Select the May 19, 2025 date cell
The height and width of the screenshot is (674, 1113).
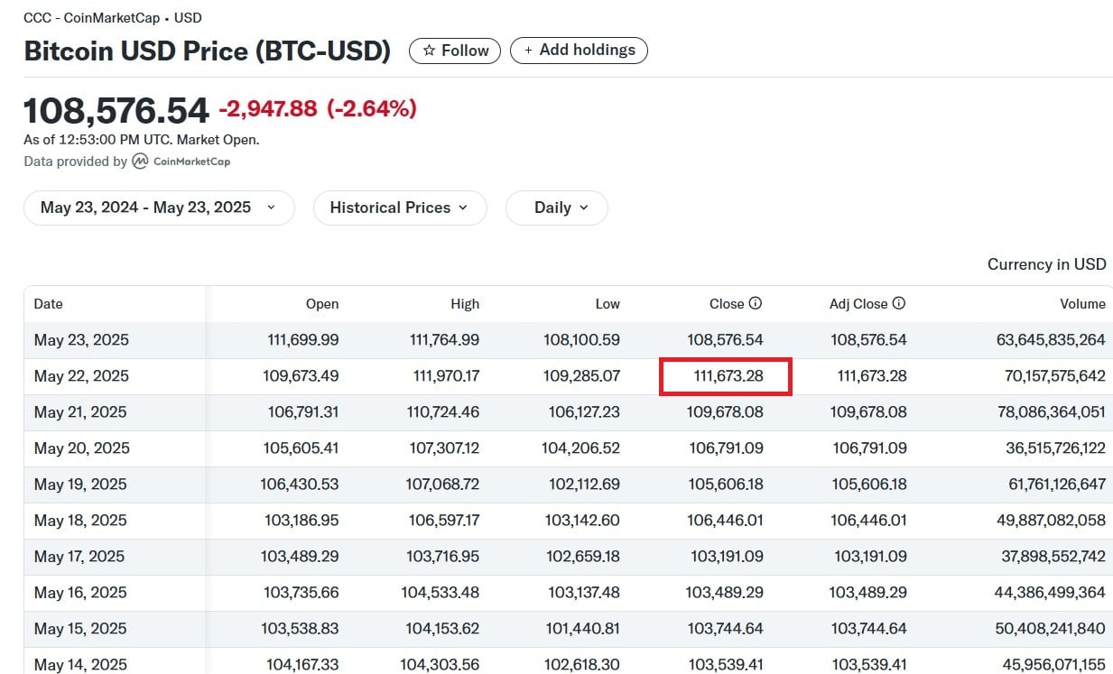(x=81, y=485)
